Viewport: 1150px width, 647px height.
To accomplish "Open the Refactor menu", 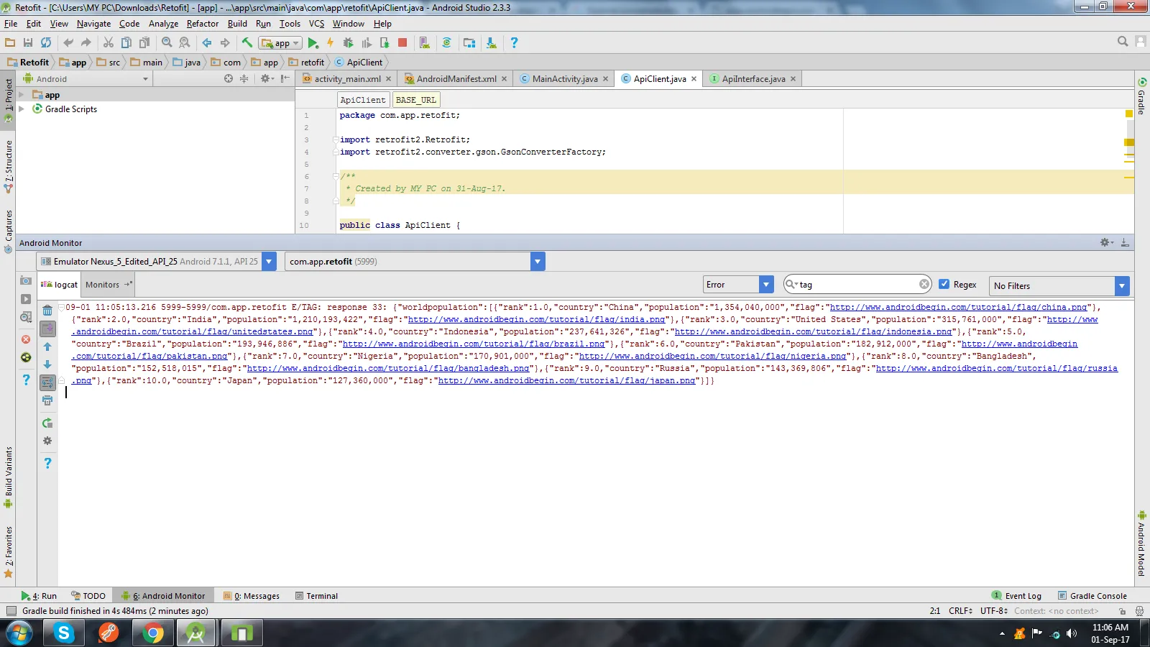I will [203, 24].
